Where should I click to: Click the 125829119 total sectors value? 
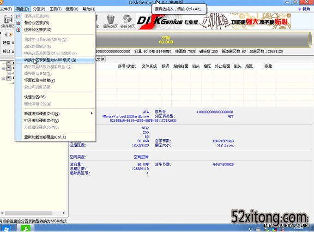click(140, 169)
